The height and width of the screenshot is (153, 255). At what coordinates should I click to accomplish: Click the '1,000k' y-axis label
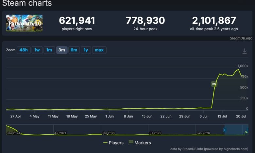pyautogui.click(x=243, y=66)
